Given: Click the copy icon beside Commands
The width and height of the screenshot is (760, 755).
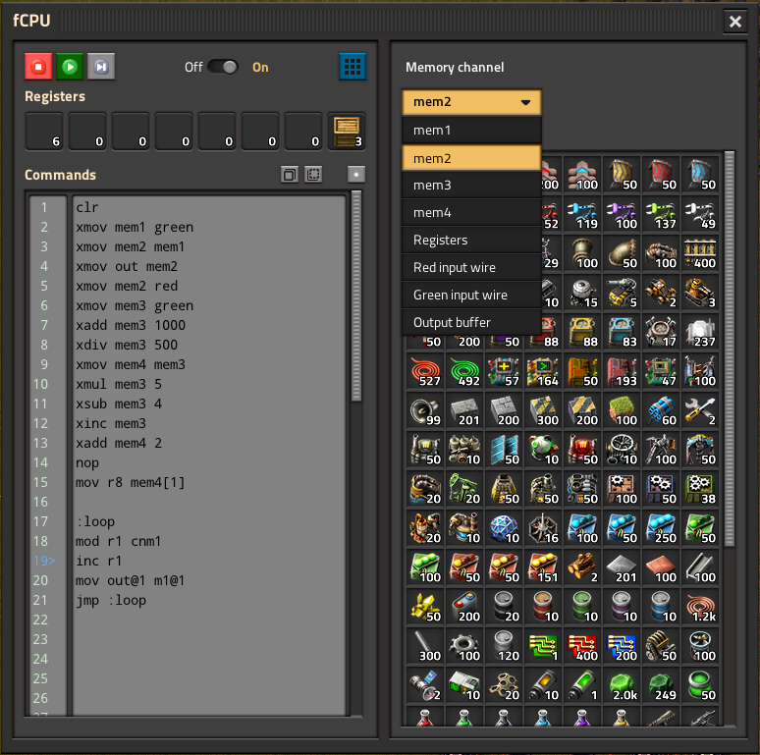Looking at the screenshot, I should (x=289, y=175).
